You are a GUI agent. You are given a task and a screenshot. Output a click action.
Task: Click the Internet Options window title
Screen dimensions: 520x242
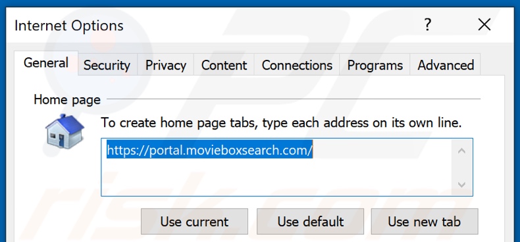(x=69, y=26)
